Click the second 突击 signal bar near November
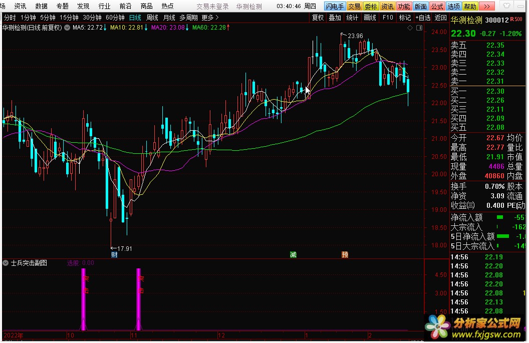Image resolution: width=529 pixels, height=343 pixels. pyautogui.click(x=138, y=299)
